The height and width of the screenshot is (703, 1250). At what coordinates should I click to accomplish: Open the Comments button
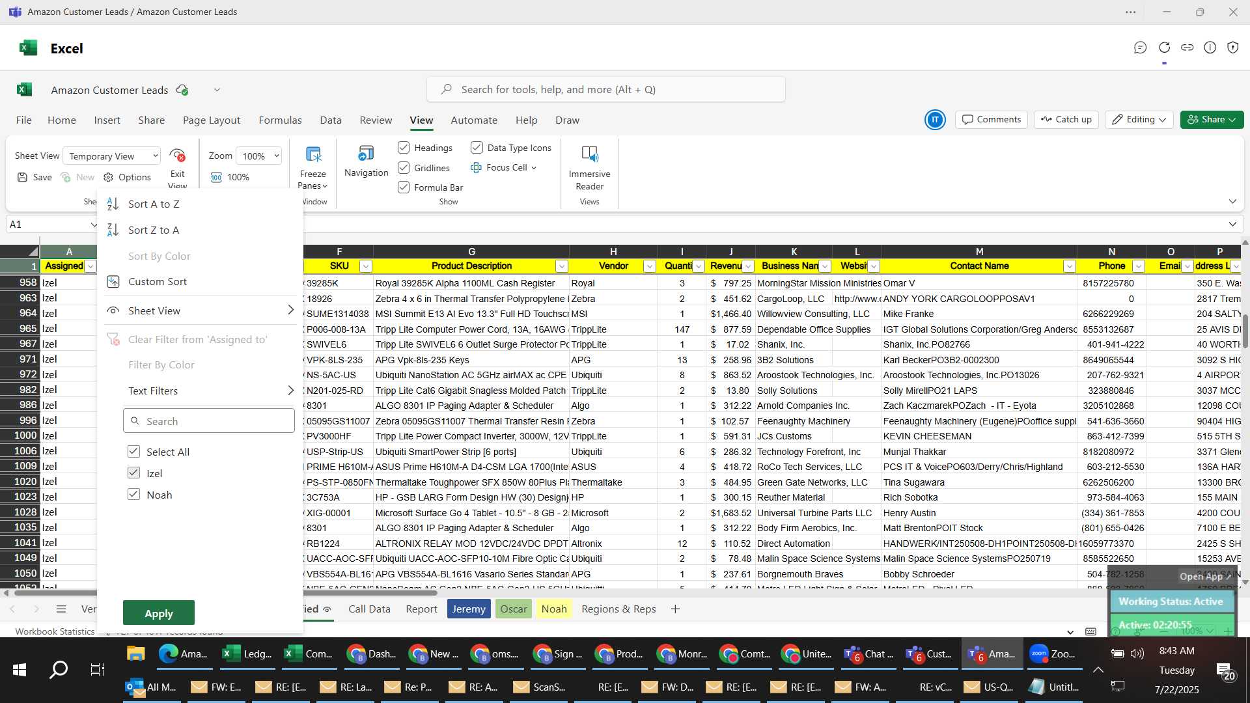tap(992, 120)
